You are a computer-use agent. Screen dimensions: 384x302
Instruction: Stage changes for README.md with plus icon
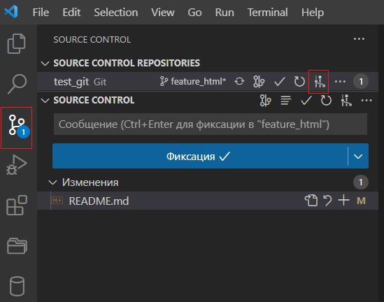pos(343,201)
